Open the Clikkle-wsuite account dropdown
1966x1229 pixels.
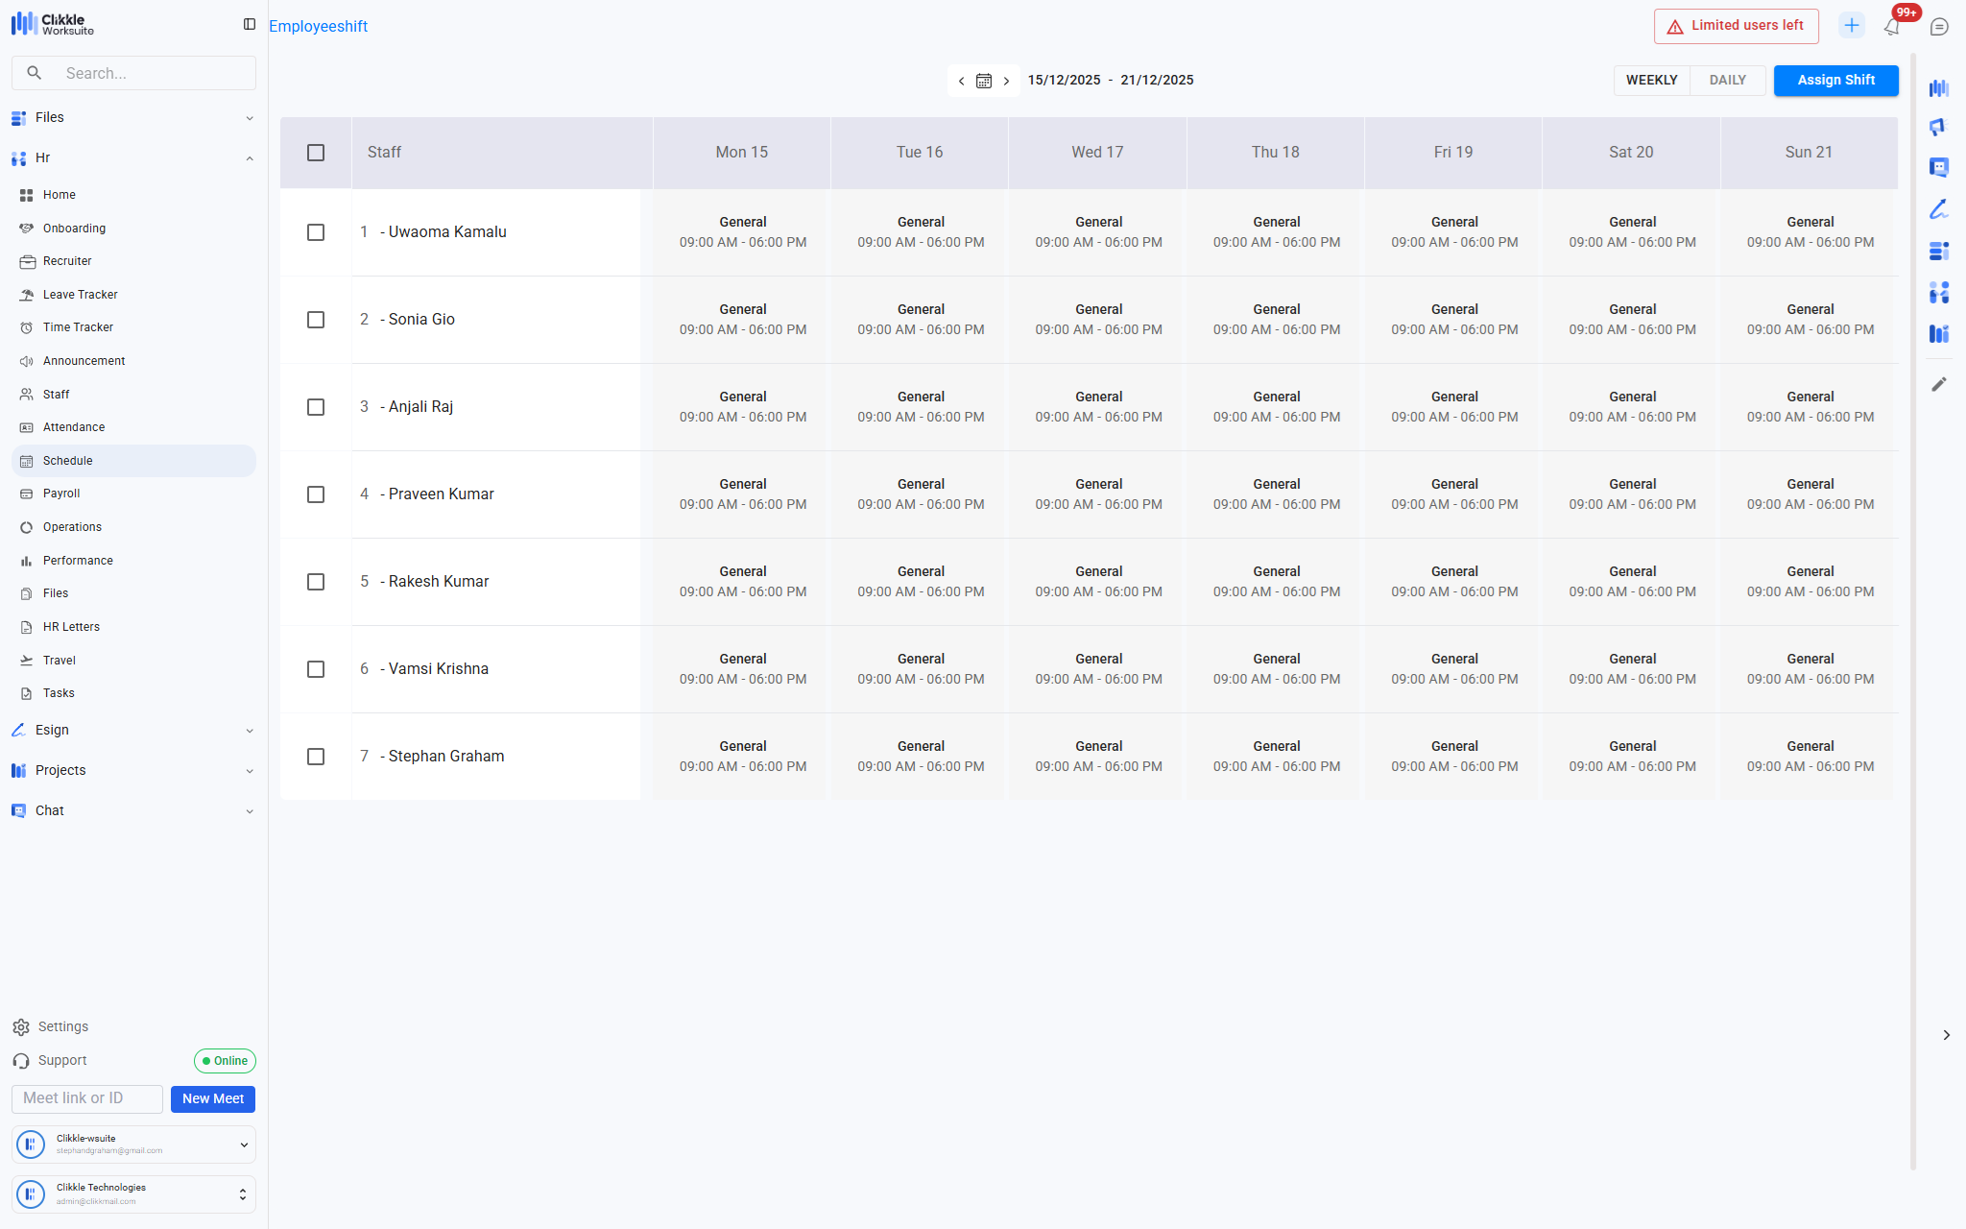[x=244, y=1145]
